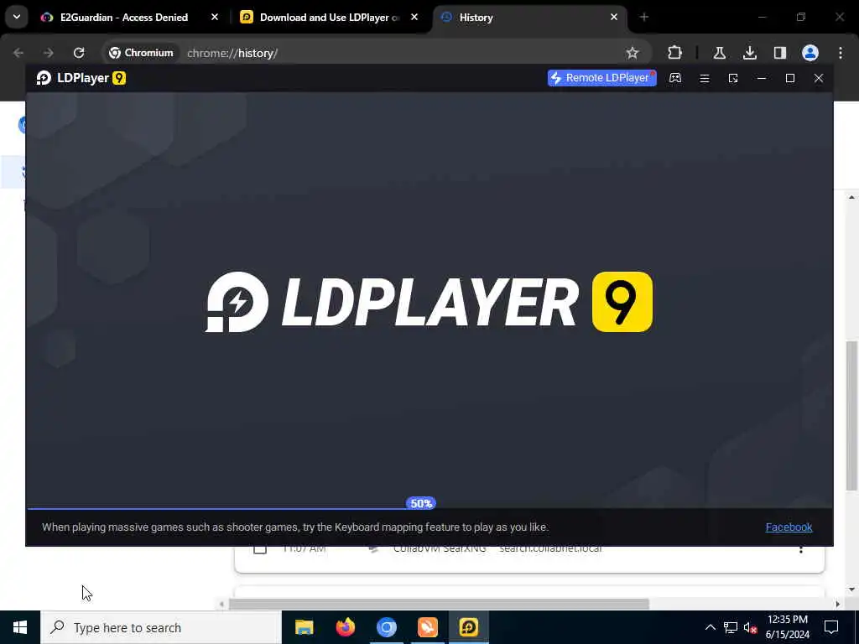
Task: Close the History tab
Action: point(613,18)
